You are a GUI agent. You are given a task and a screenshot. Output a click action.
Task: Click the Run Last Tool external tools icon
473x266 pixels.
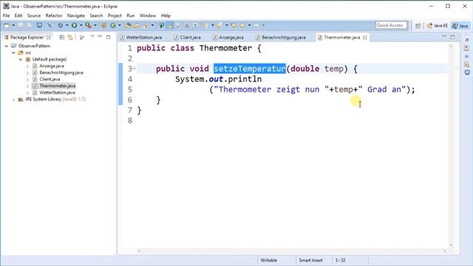coord(89,26)
